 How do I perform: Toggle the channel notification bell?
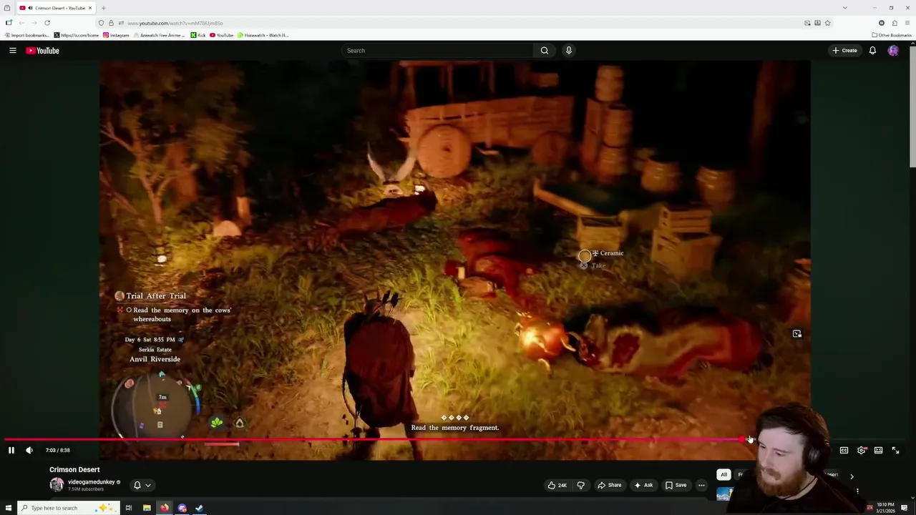point(137,485)
